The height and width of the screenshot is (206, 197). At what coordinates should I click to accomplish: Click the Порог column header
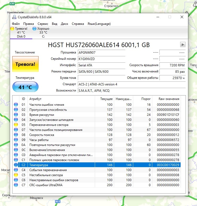pyautogui.click(x=142, y=99)
